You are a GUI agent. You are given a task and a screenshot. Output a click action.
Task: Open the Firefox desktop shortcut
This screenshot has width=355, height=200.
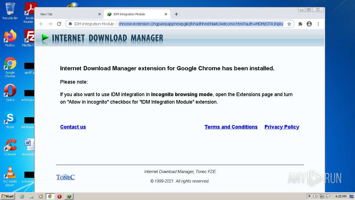[x=10, y=38]
